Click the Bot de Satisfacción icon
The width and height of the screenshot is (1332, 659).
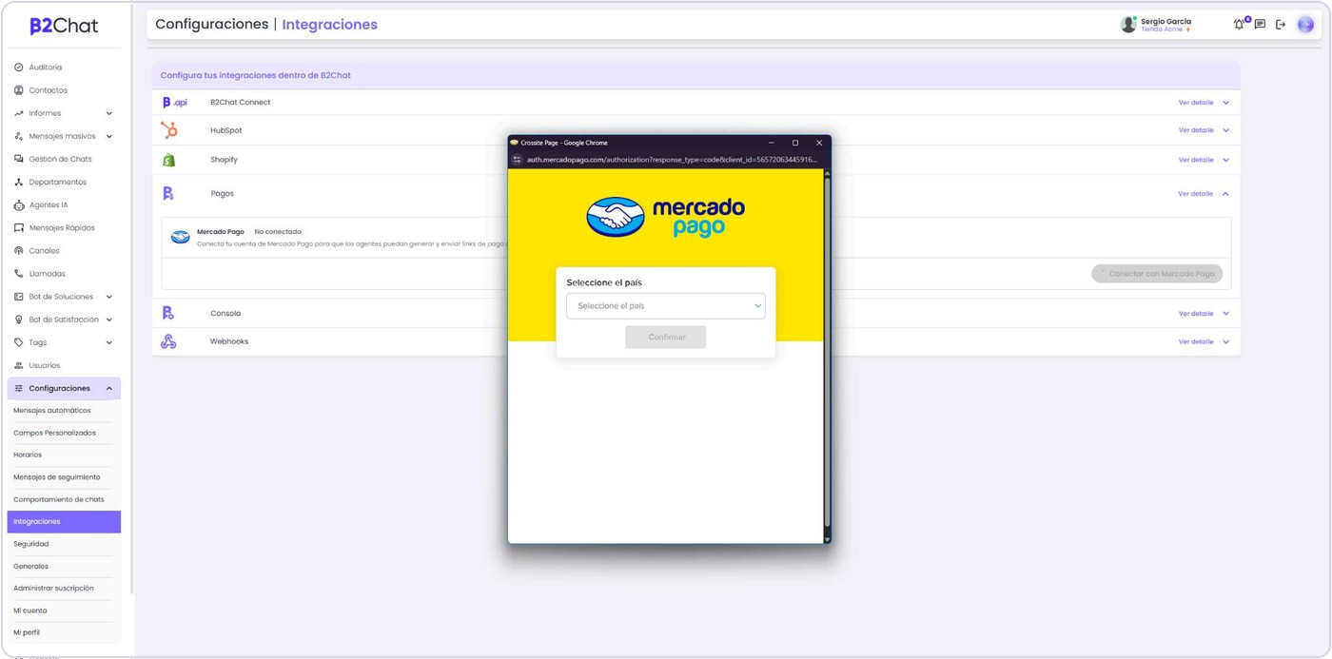pos(19,320)
